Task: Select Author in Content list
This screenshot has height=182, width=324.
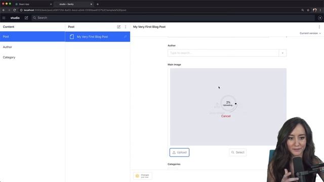Action: [32, 47]
